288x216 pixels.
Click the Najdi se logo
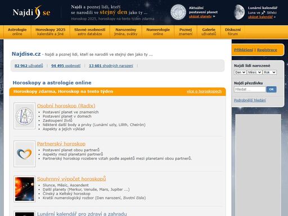(31, 12)
